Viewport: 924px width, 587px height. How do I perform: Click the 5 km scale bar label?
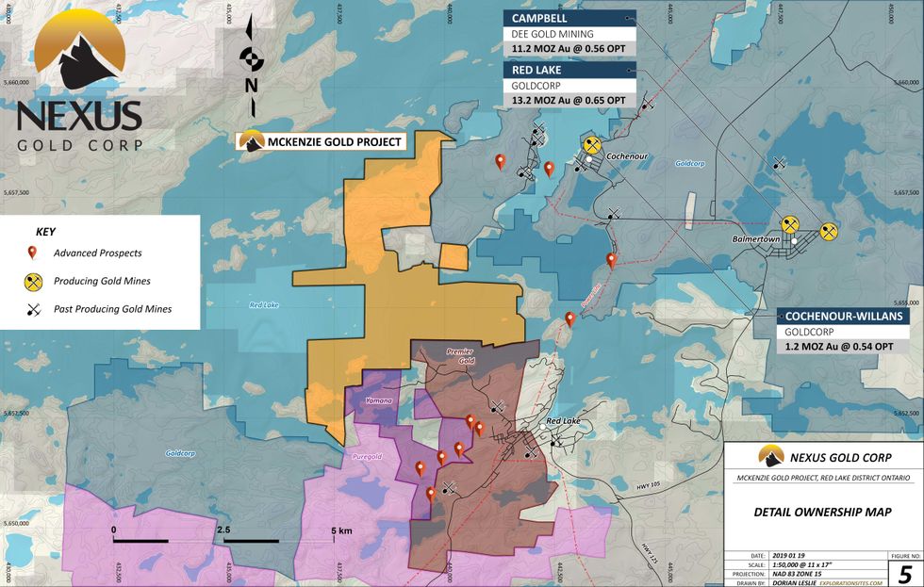(340, 530)
